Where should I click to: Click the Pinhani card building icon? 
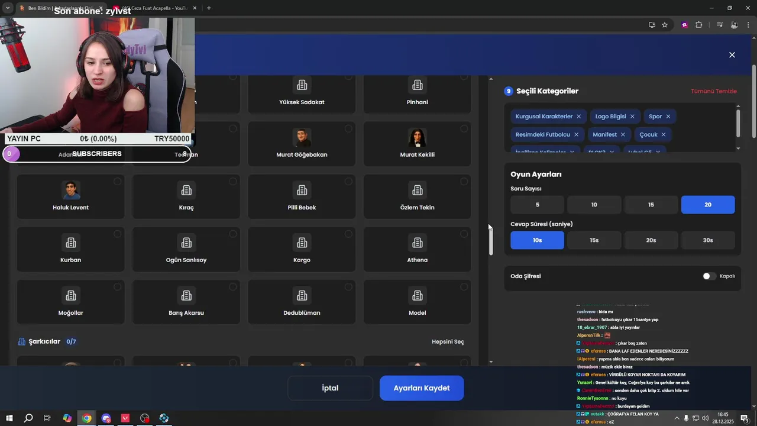pyautogui.click(x=418, y=85)
